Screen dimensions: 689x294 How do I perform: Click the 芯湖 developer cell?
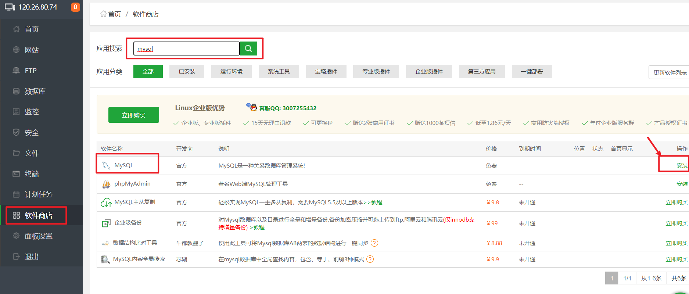point(182,259)
